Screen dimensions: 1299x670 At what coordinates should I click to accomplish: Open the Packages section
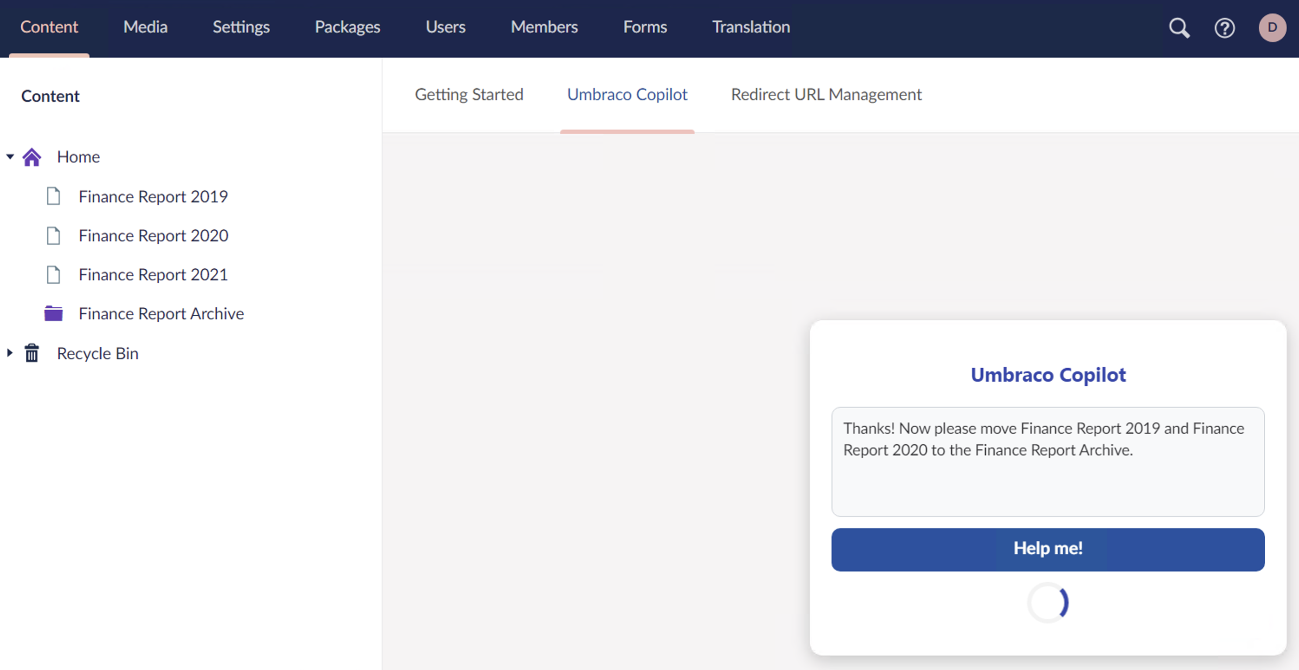[347, 27]
